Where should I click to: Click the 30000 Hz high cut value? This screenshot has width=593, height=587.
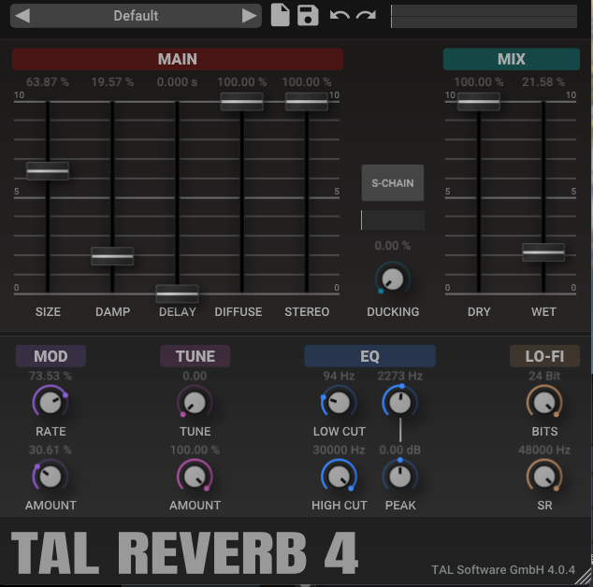point(339,450)
